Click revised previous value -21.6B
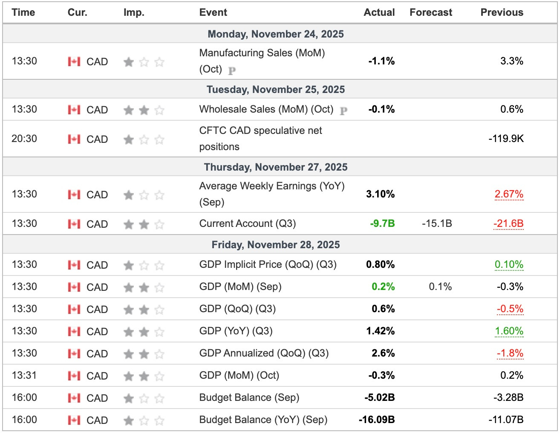The image size is (560, 435). click(x=508, y=224)
